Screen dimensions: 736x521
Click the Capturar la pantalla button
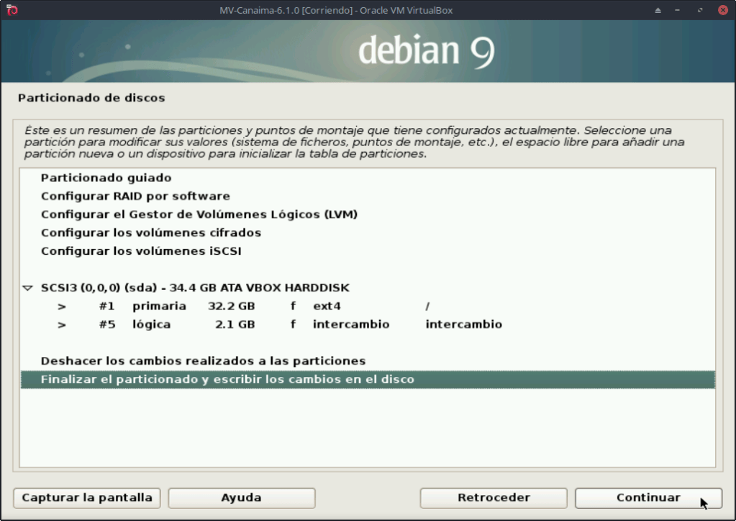pos(87,497)
